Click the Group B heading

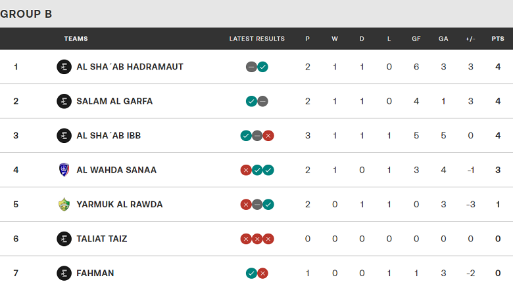[x=26, y=14]
